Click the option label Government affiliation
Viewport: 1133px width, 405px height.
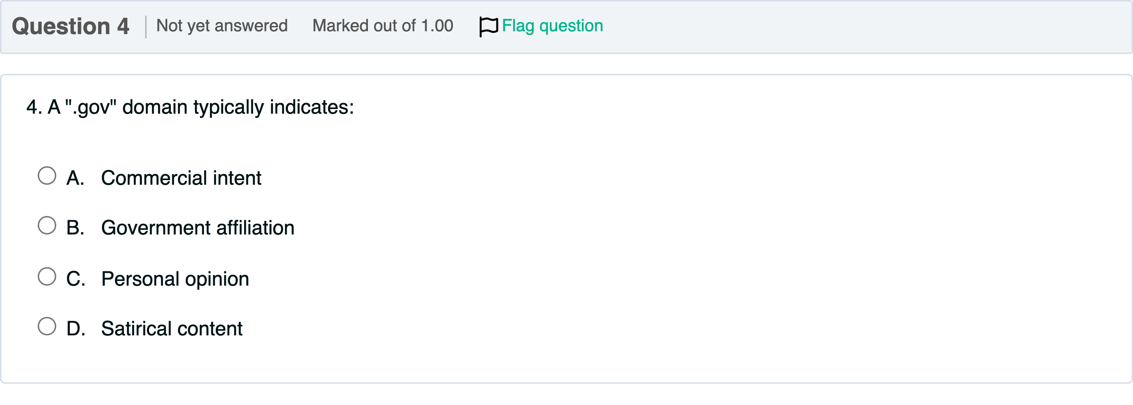198,227
